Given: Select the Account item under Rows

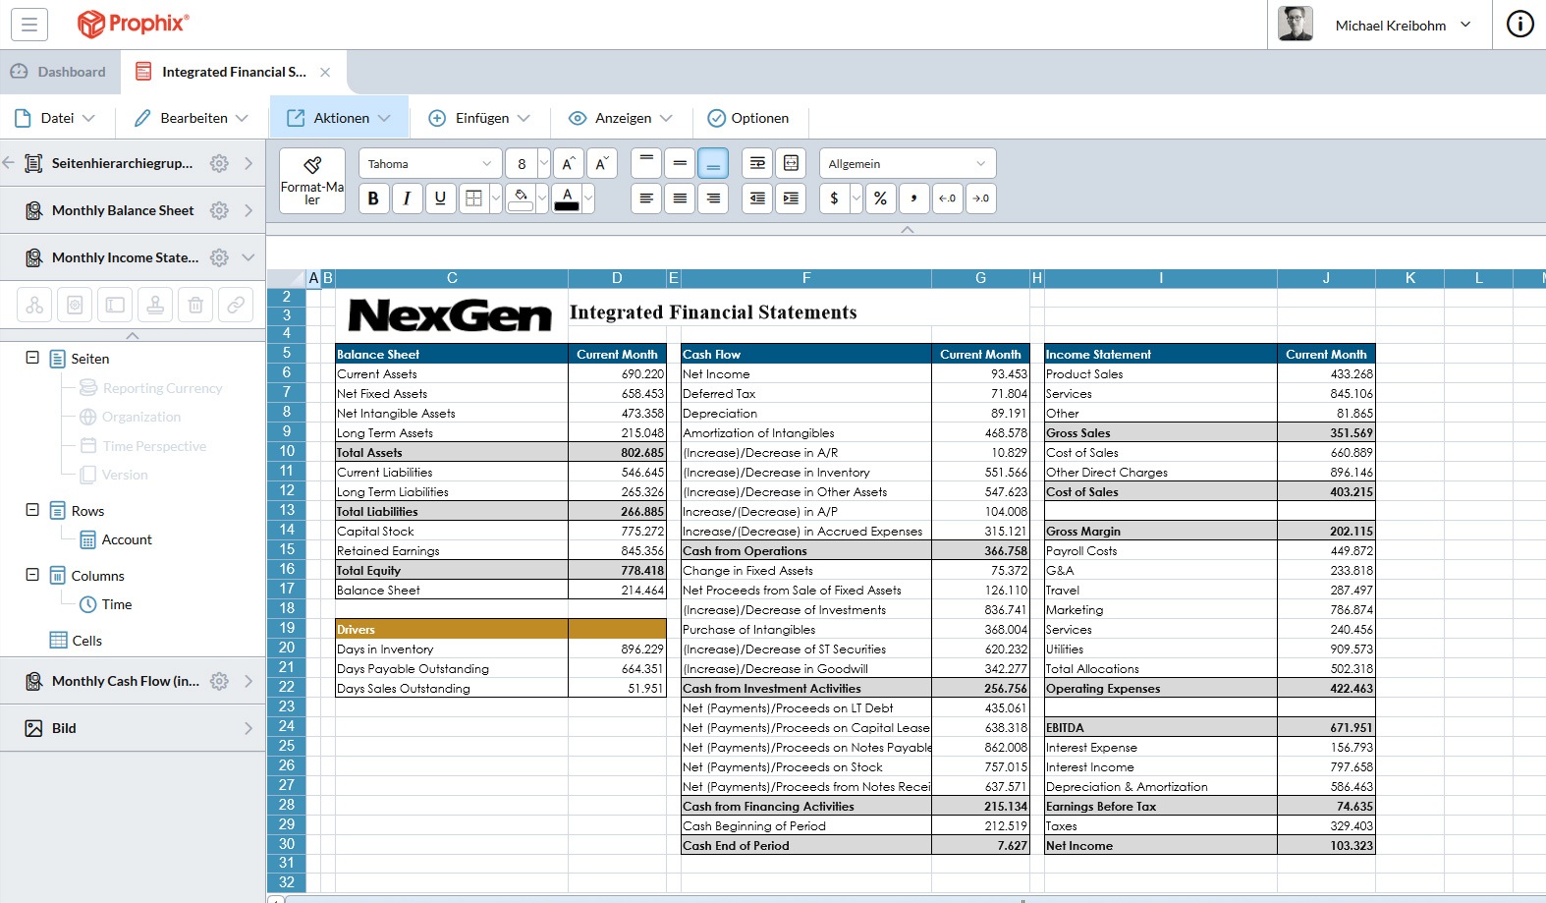Looking at the screenshot, I should (127, 539).
